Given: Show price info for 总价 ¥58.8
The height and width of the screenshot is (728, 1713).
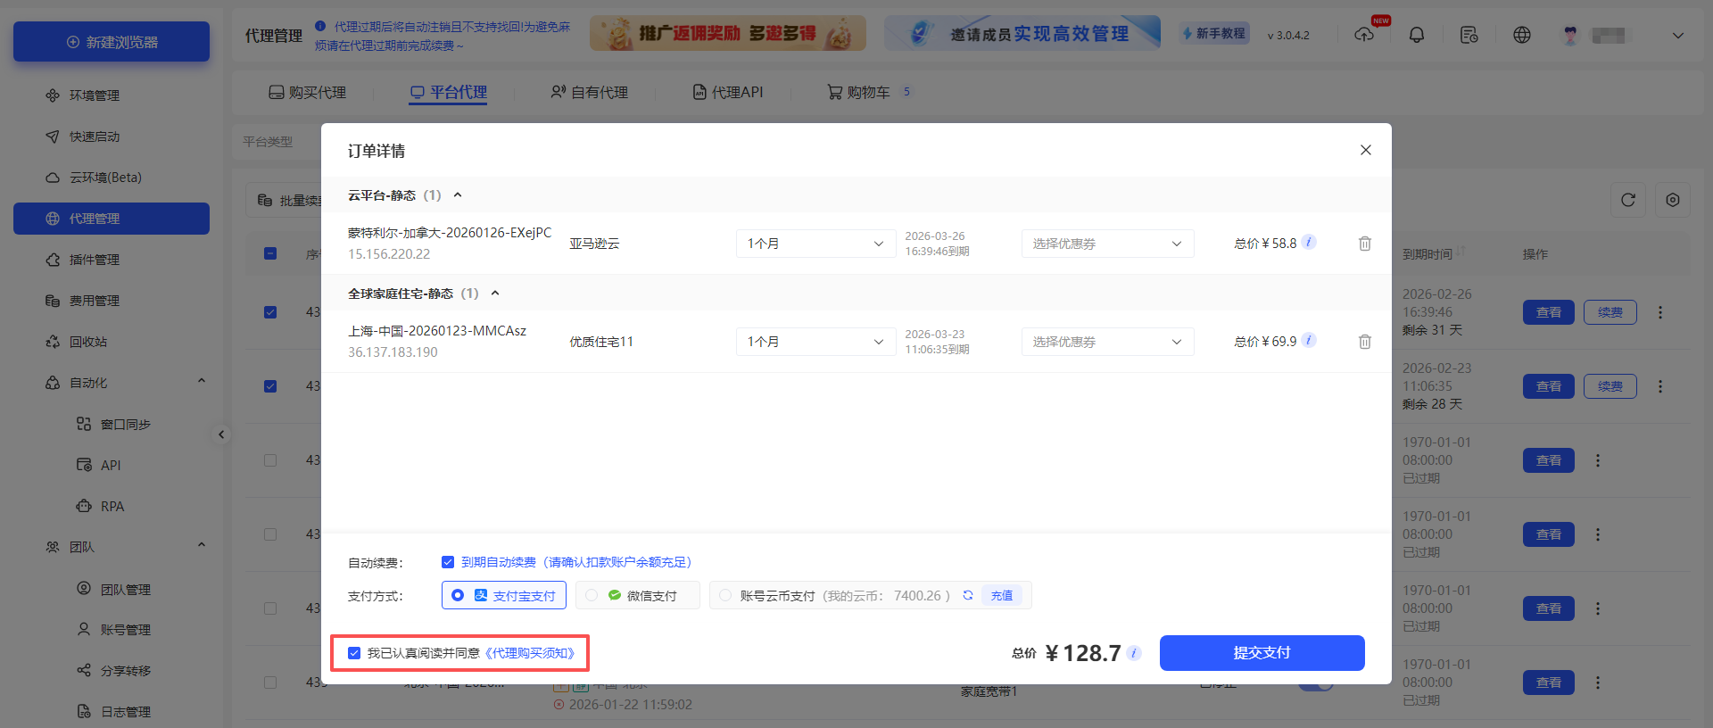Looking at the screenshot, I should pos(1309,243).
